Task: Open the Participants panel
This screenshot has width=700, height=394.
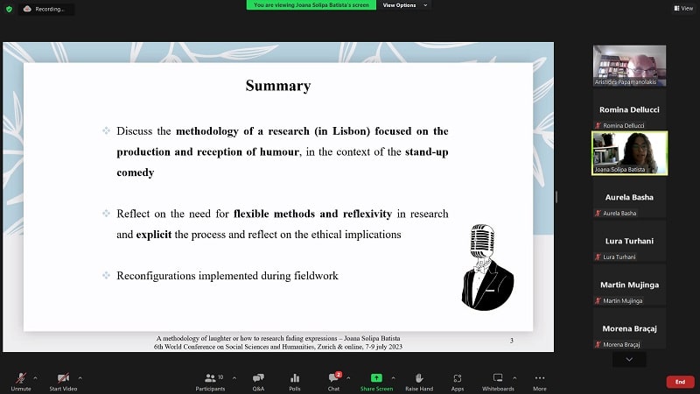Action: tap(210, 380)
